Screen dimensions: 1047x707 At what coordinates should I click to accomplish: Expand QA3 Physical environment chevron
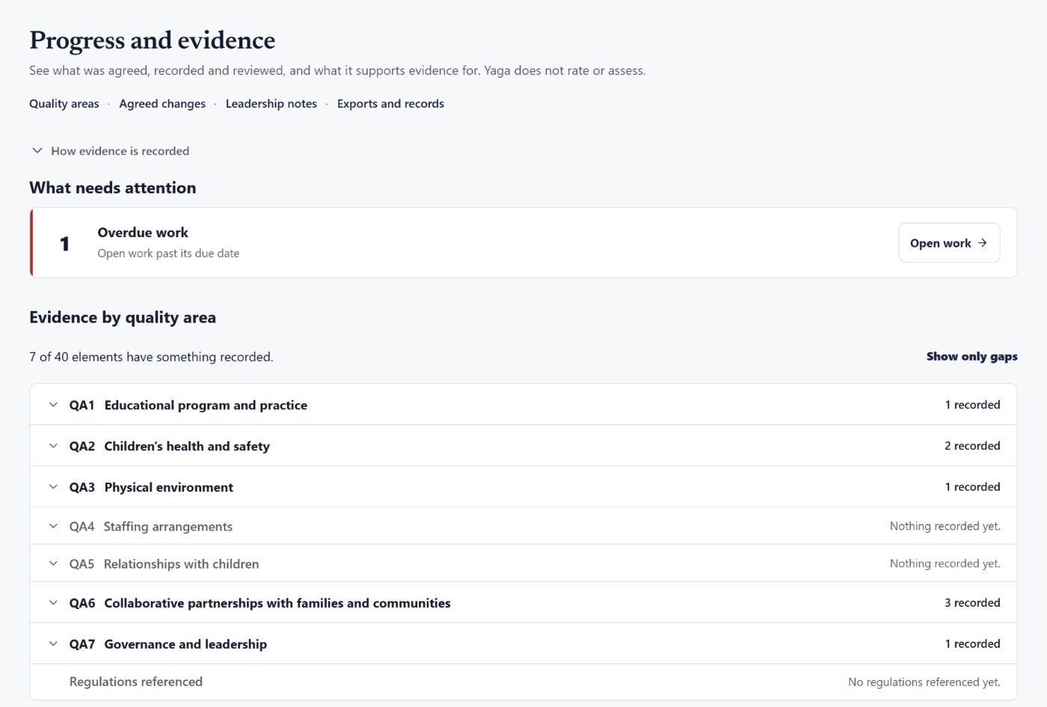point(53,487)
